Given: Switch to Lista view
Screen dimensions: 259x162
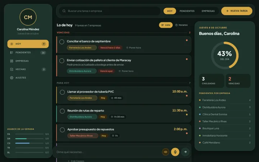Looking at the screenshot, I should (x=166, y=25).
